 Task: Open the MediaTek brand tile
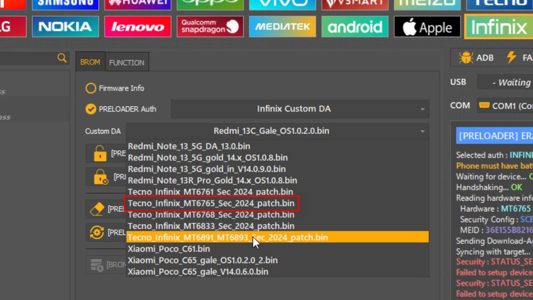click(282, 27)
